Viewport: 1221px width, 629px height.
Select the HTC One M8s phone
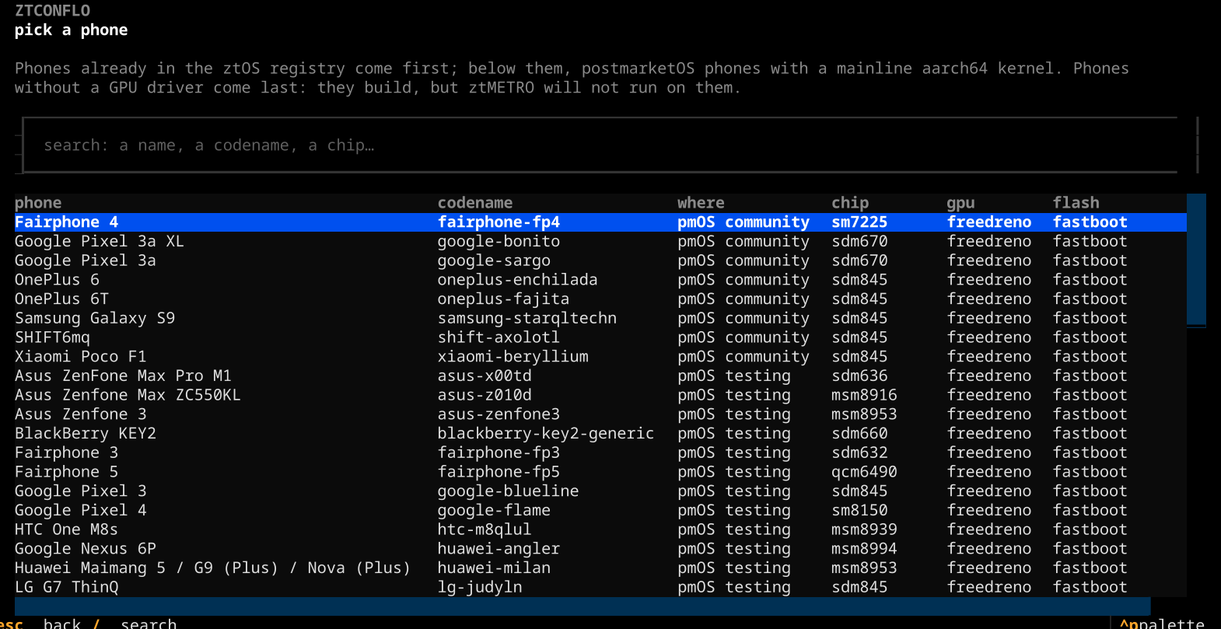coord(600,529)
